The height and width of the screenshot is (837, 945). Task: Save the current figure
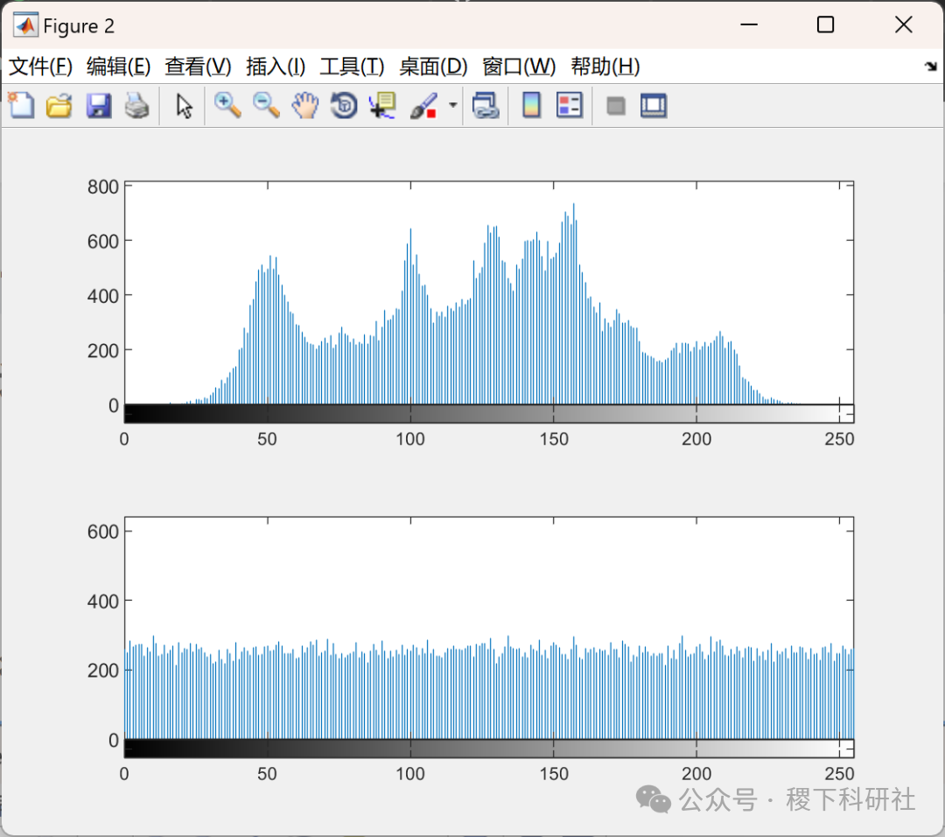pyautogui.click(x=98, y=105)
